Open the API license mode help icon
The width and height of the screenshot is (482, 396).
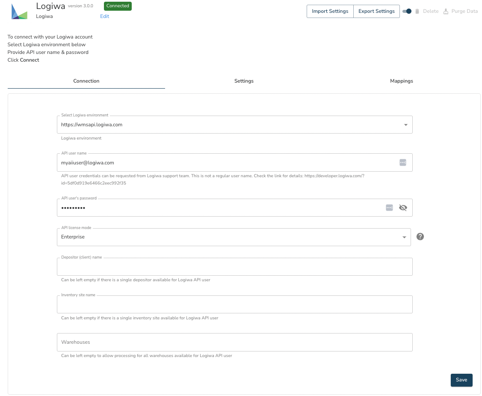pos(420,237)
